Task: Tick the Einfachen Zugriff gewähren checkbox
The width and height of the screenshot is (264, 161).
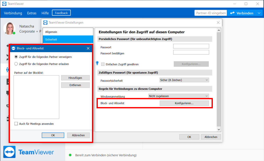Action: (x=103, y=64)
